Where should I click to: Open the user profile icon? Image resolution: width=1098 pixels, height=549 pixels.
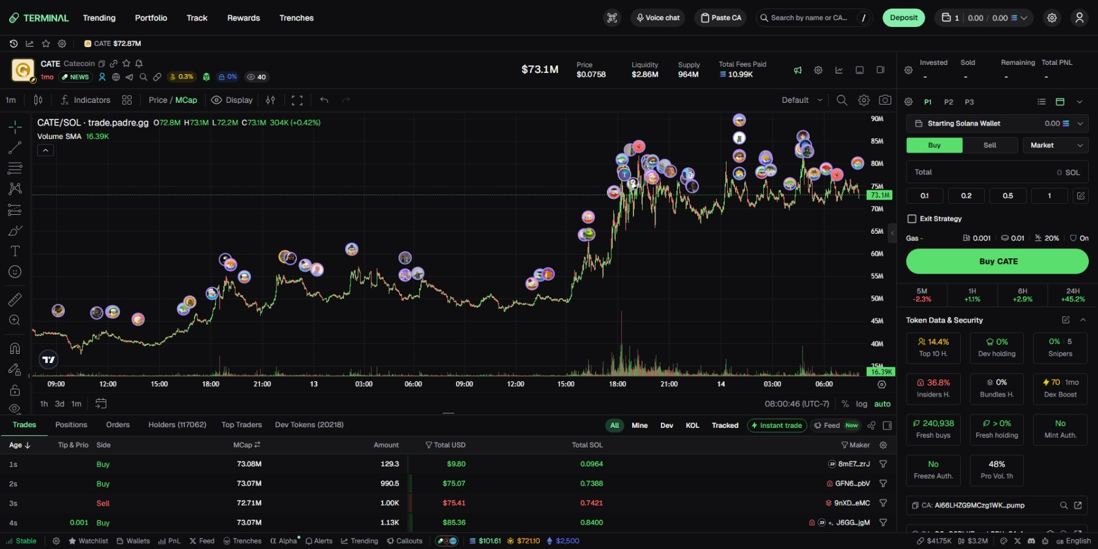1080,18
